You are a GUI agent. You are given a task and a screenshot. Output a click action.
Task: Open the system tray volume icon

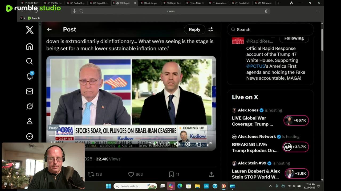[x=294, y=186]
